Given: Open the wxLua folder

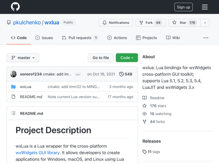Looking at the screenshot, I should coord(26,87).
